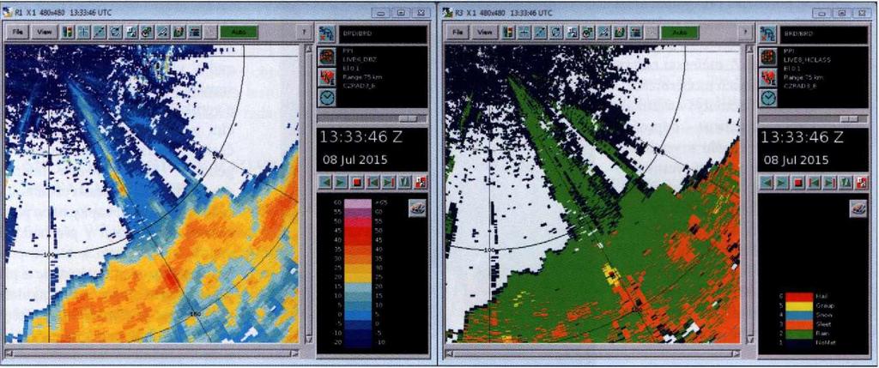Screen dimensions: 879x368
Task: Click radar product icon beside PPI in right window
Action: point(768,56)
